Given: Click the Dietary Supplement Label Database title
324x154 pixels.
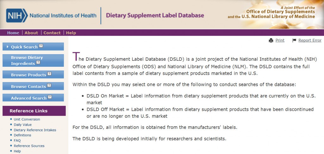Looking at the screenshot, I should point(155,15).
